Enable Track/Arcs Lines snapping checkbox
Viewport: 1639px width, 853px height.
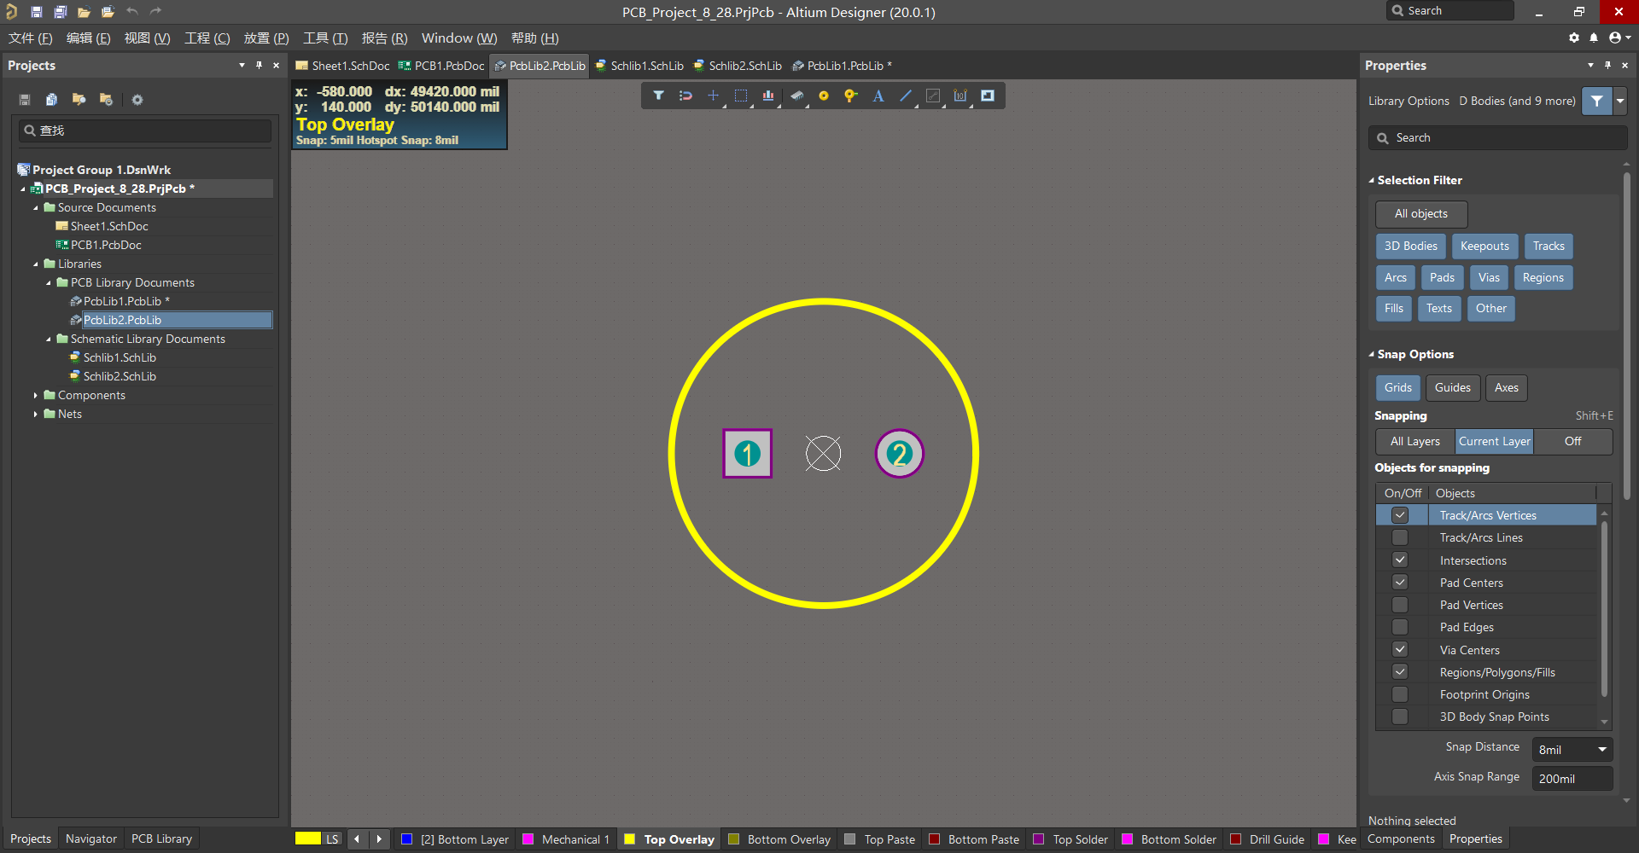pyautogui.click(x=1400, y=537)
